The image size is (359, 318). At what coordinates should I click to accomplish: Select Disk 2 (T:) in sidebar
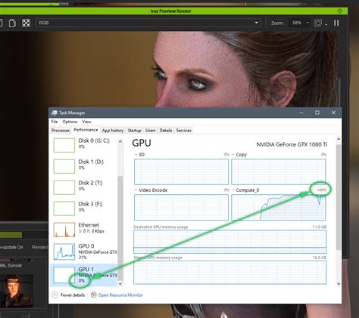click(x=84, y=187)
